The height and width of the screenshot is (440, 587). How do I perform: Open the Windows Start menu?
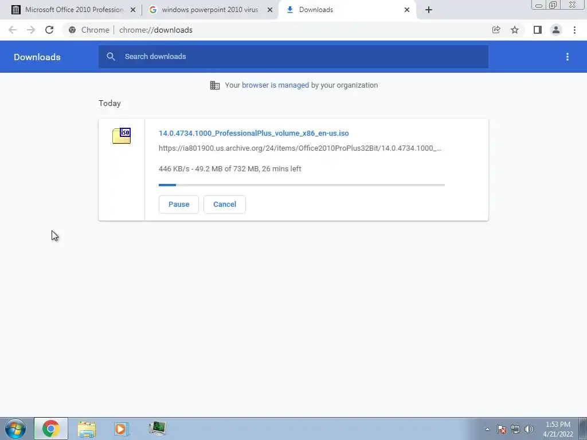[15, 429]
